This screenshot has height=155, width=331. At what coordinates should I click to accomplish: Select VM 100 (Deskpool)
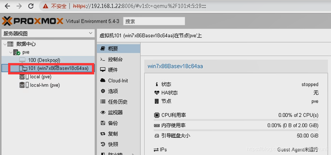[44, 60]
